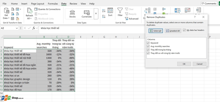Close the Remove Duplicates dialog
The height and width of the screenshot is (102, 220).
pos(203,17)
